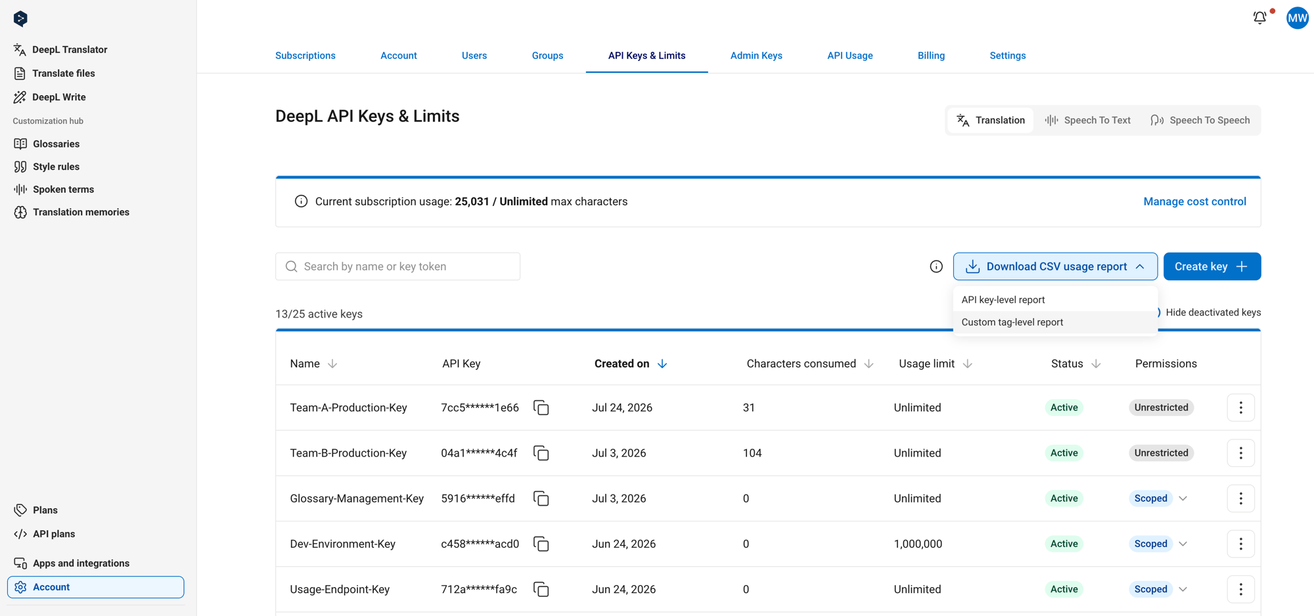Image resolution: width=1314 pixels, height=616 pixels.
Task: Open Apps and integrations in sidebar
Action: point(72,563)
